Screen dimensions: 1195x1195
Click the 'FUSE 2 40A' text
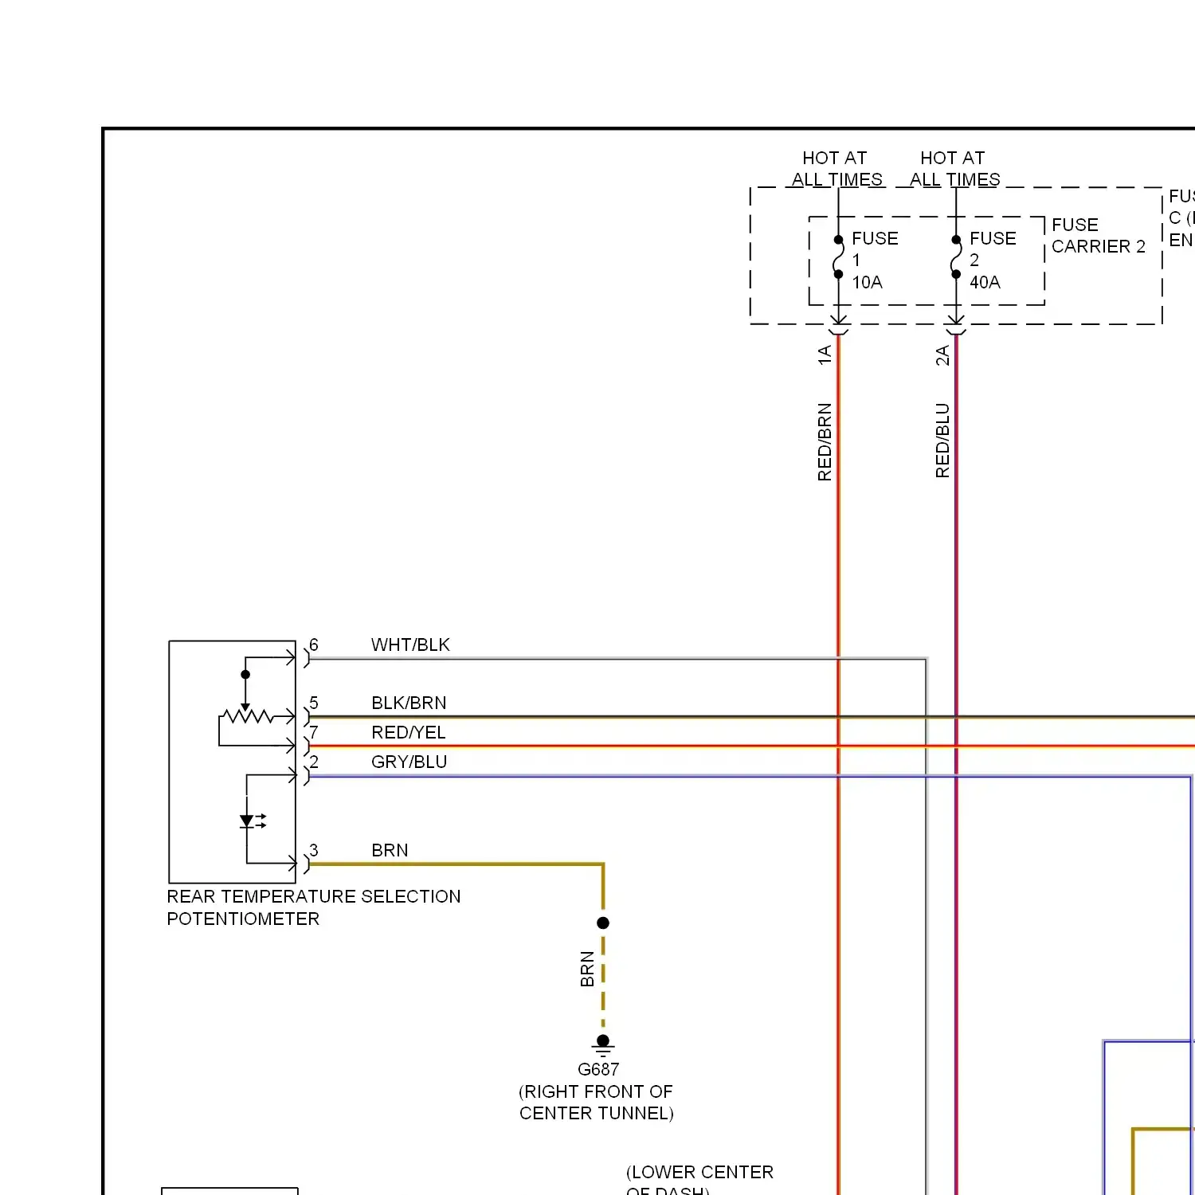point(993,260)
